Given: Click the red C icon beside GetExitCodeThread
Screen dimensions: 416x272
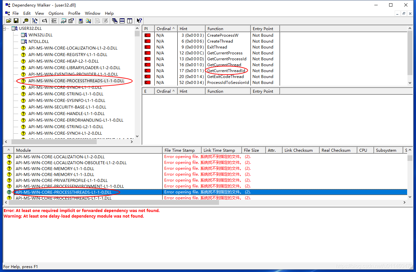Looking at the screenshot, I should tap(148, 77).
